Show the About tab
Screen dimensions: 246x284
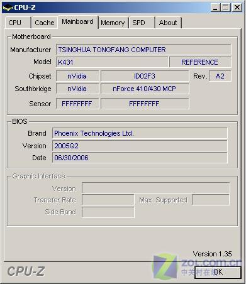168,23
